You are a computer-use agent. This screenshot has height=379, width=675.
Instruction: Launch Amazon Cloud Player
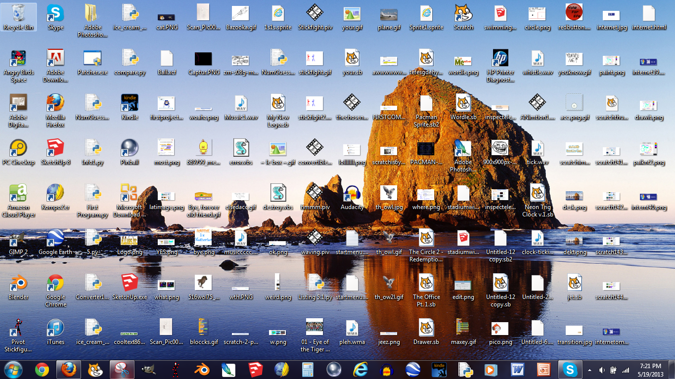click(x=19, y=194)
